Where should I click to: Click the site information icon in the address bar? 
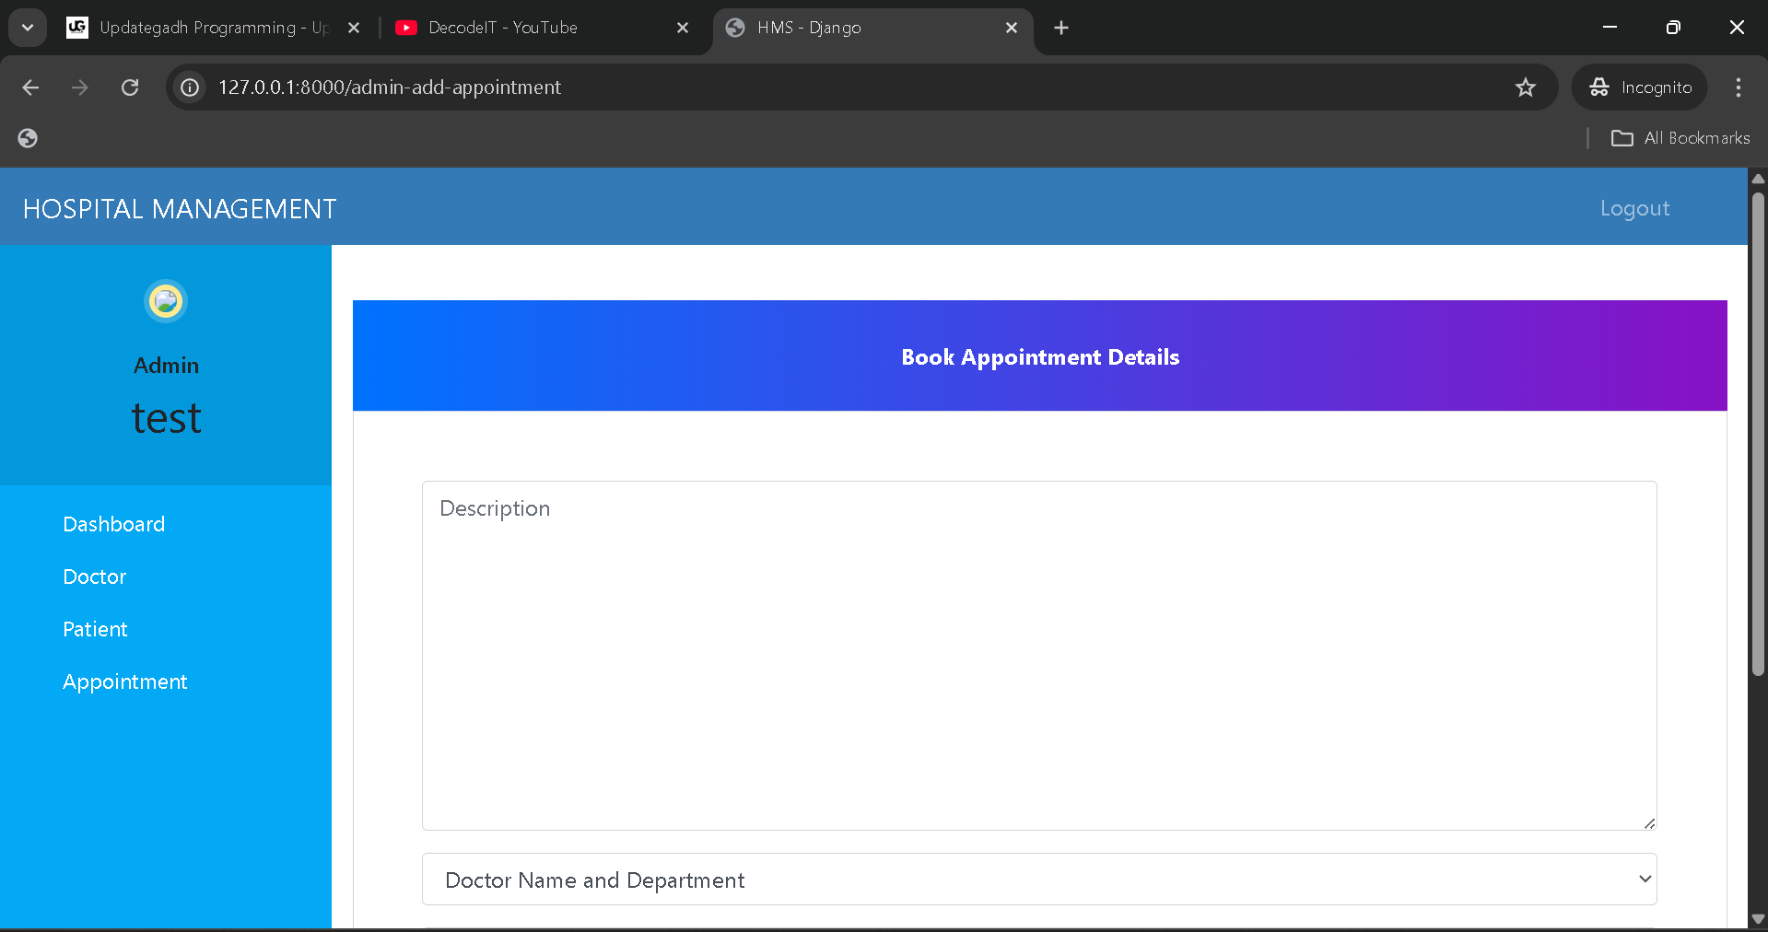coord(190,87)
